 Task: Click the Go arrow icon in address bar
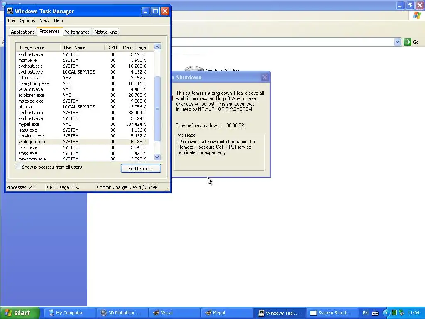(408, 42)
